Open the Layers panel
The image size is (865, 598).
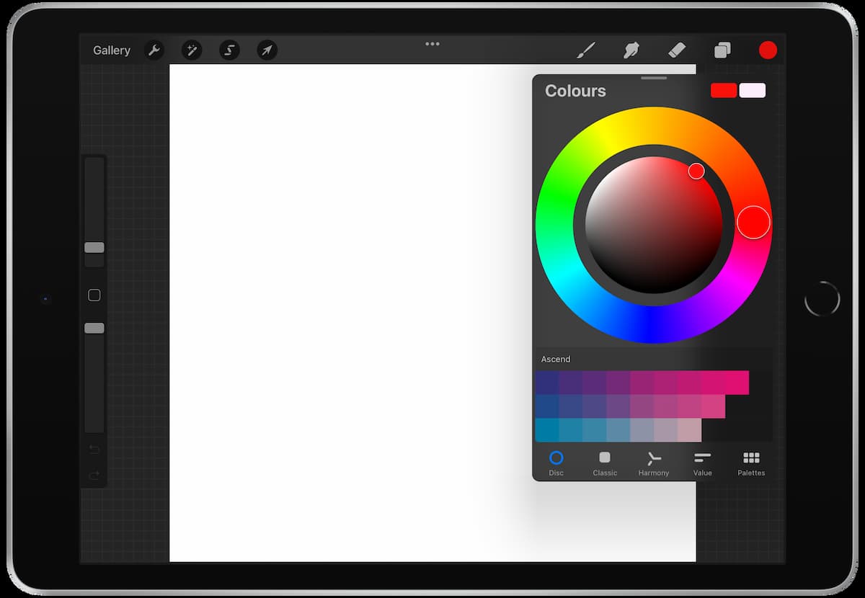click(x=722, y=50)
